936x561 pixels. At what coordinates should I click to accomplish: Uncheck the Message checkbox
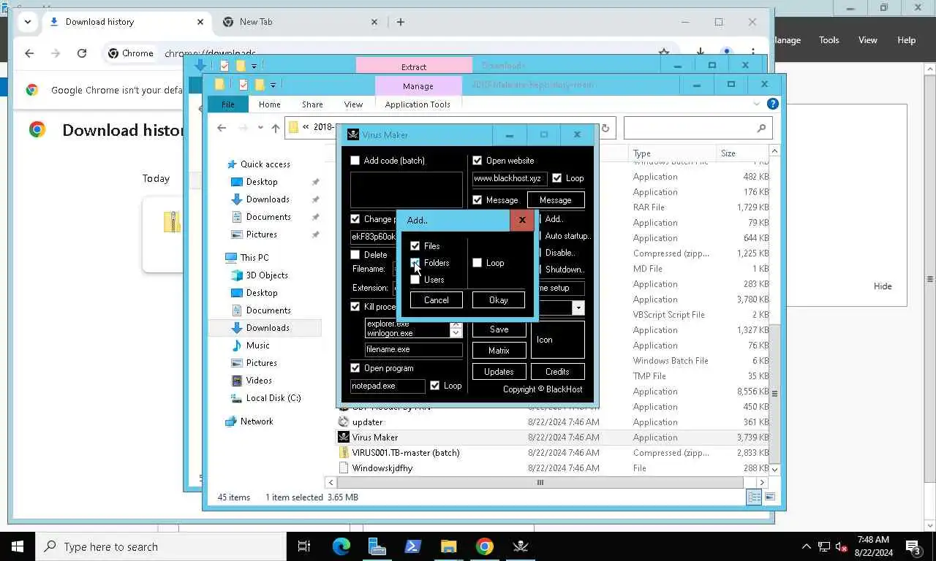point(477,200)
